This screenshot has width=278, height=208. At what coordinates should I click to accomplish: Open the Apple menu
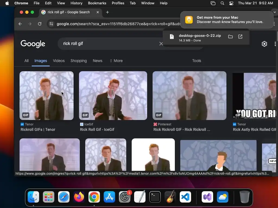(7, 3)
